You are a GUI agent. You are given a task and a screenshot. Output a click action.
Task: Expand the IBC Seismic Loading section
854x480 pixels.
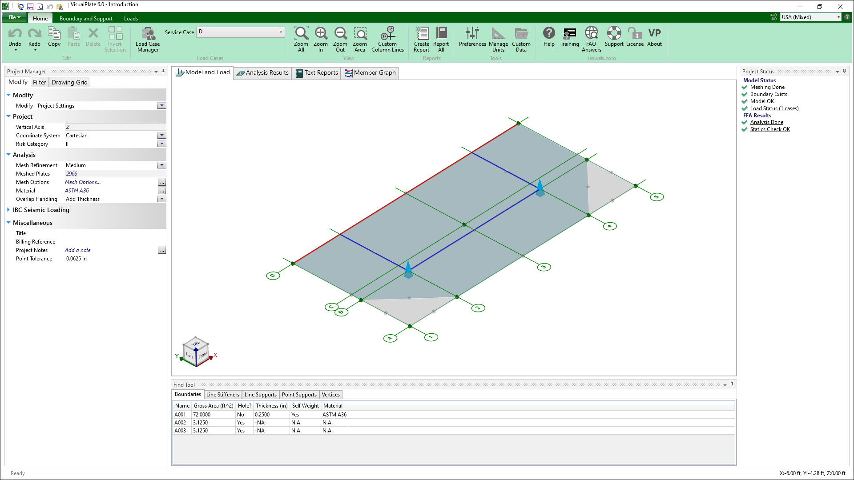pos(8,210)
